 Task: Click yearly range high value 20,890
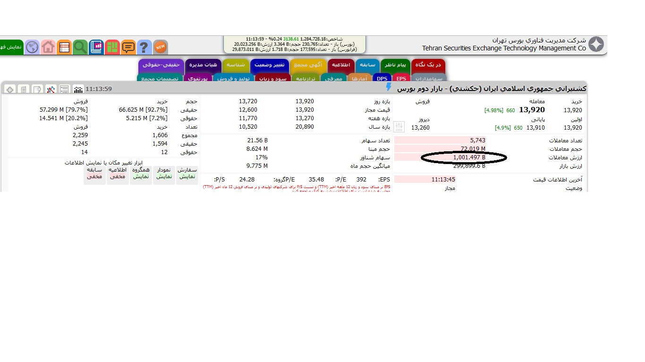(x=305, y=127)
